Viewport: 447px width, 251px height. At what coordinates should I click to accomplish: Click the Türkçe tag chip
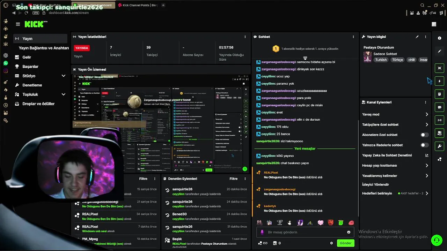coord(397,60)
